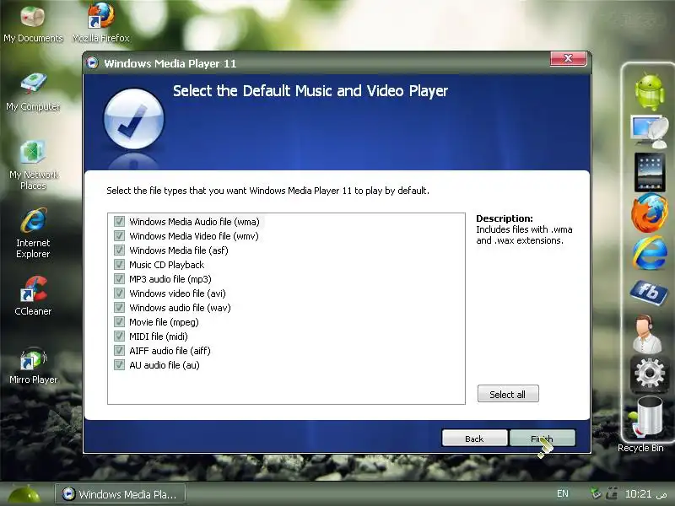Toggle the Music CD Playback checkbox
675x506 pixels.
(x=119, y=265)
